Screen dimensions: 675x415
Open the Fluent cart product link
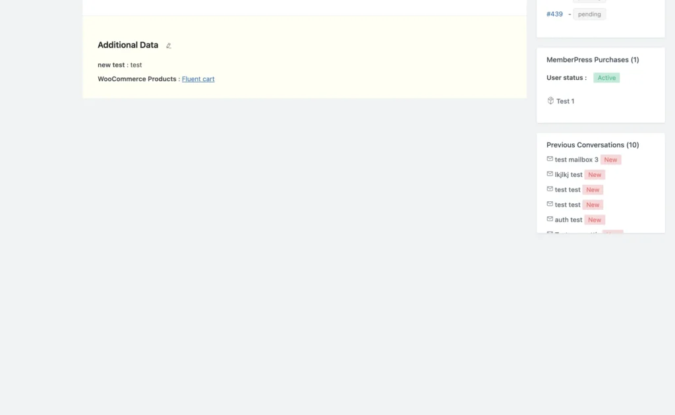pyautogui.click(x=198, y=79)
